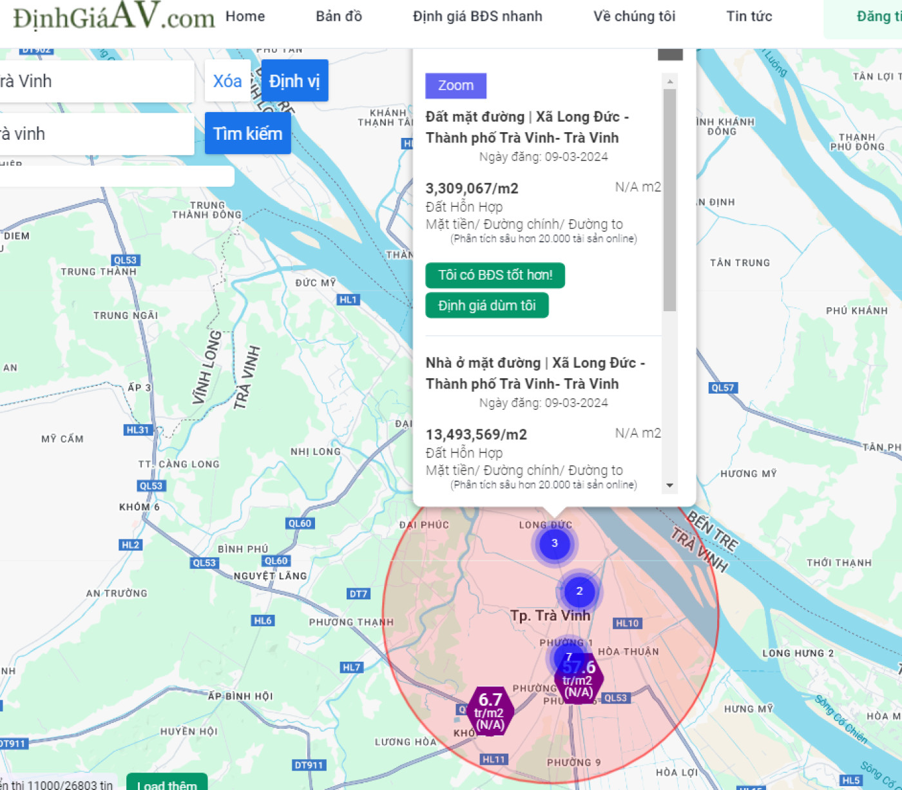Viewport: 902px width, 790px height.
Task: Select the 6.7 tr/m2 price hexagon marker
Action: [490, 711]
